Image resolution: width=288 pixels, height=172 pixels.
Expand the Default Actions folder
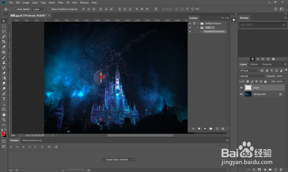pos(198,23)
